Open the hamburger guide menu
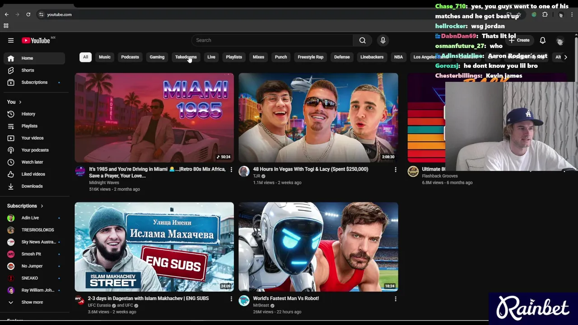This screenshot has width=578, height=325. tap(11, 40)
